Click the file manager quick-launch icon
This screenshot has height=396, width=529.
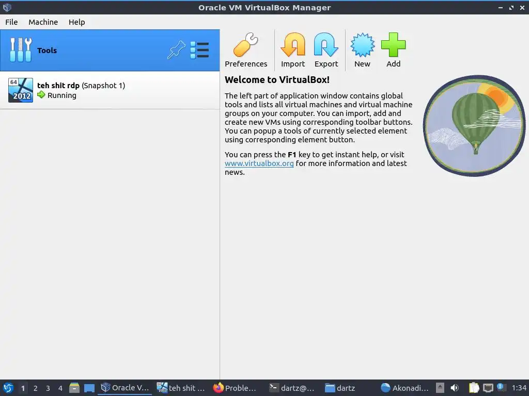pyautogui.click(x=74, y=388)
